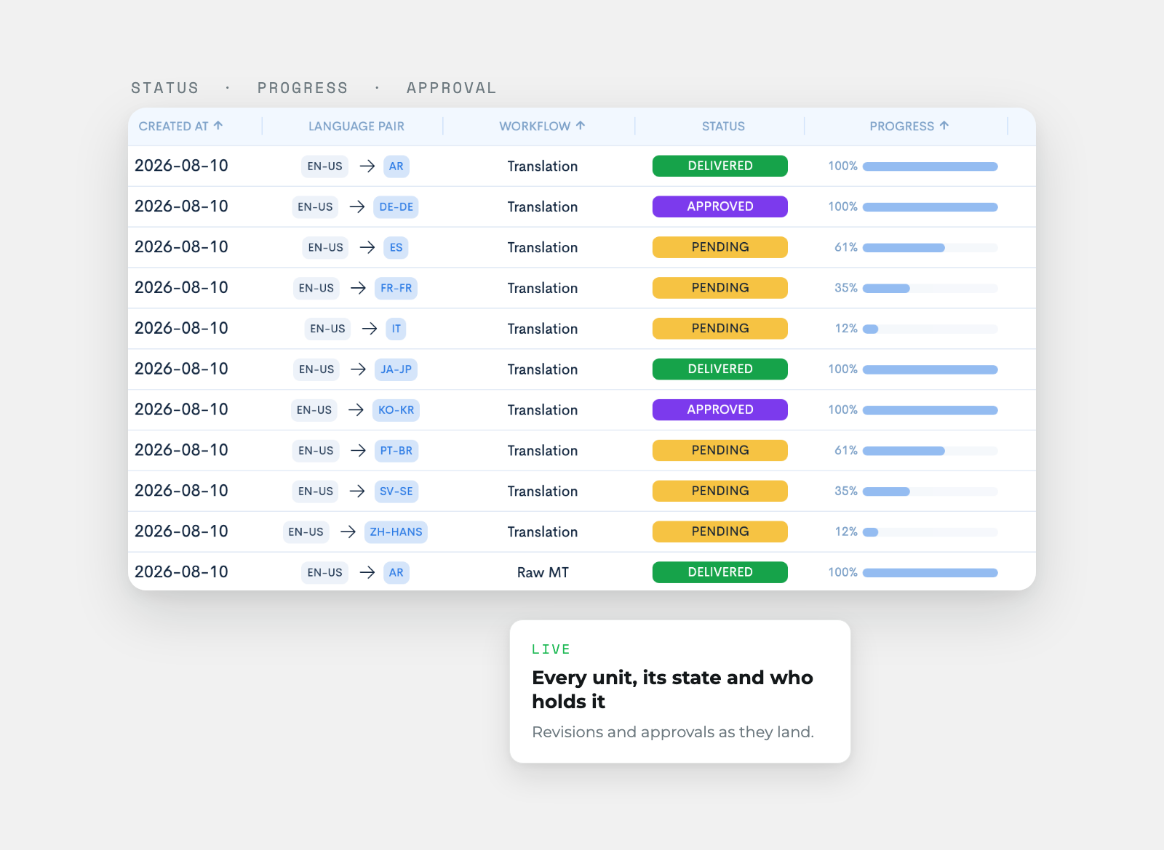Screen dimensions: 1164x850
Task: Select the KO-KR target language tag
Action: (396, 410)
